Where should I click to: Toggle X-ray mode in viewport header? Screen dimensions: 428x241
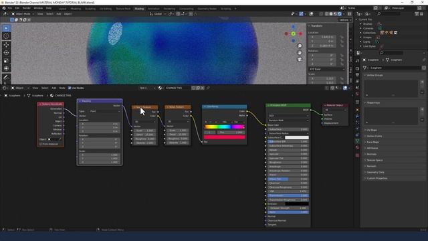pyautogui.click(x=321, y=13)
